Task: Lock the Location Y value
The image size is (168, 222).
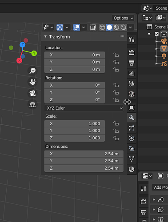Action: (x=116, y=62)
